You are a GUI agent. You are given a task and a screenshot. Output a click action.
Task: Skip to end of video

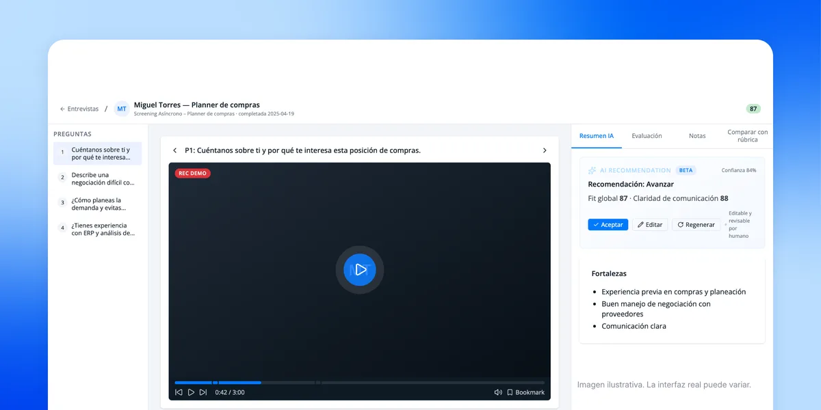[x=203, y=392]
